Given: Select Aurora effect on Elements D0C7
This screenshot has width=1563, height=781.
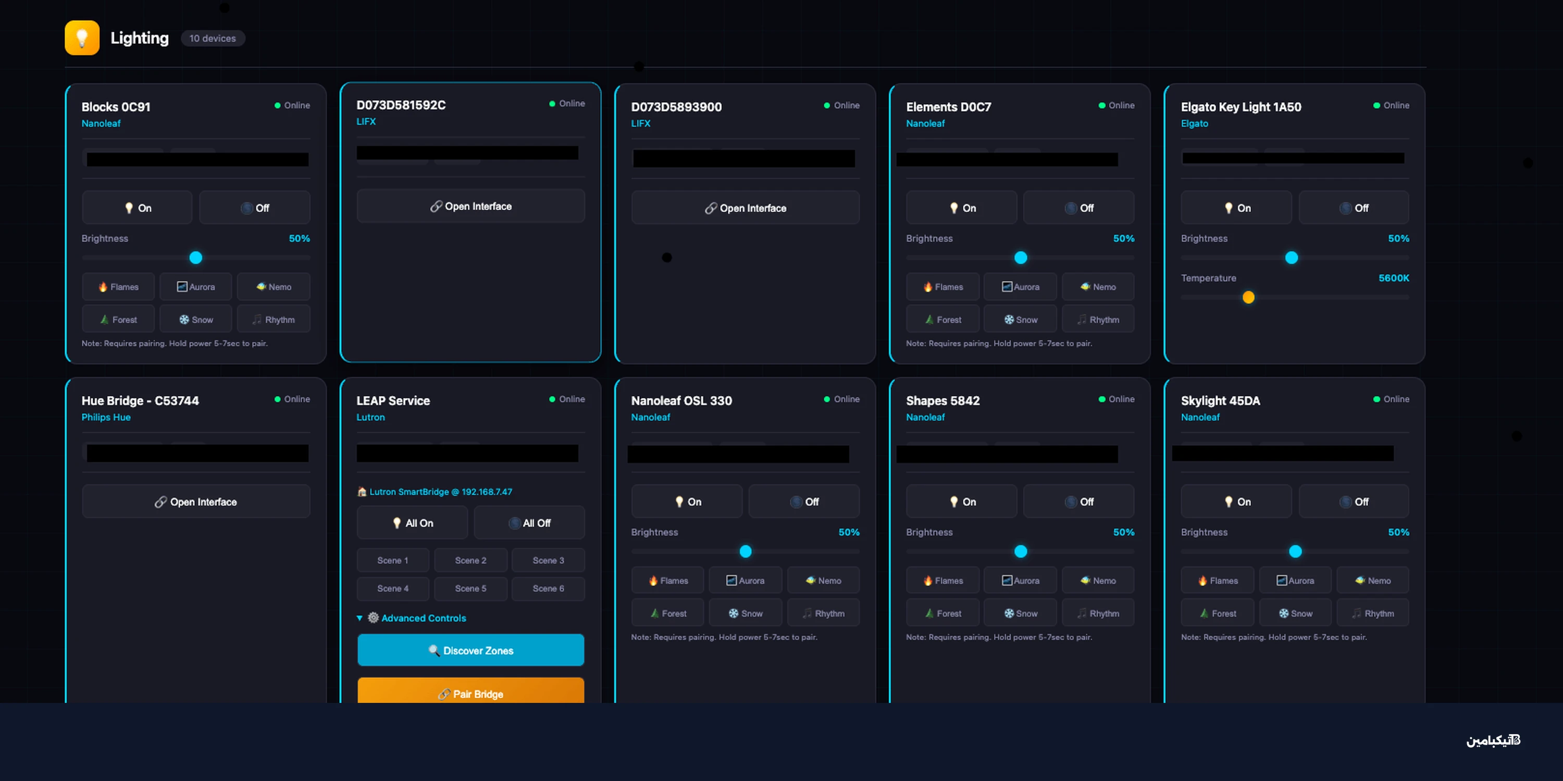Looking at the screenshot, I should click(x=1020, y=287).
